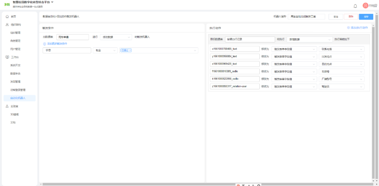Click the 实验室 lab flask icon

7,106
